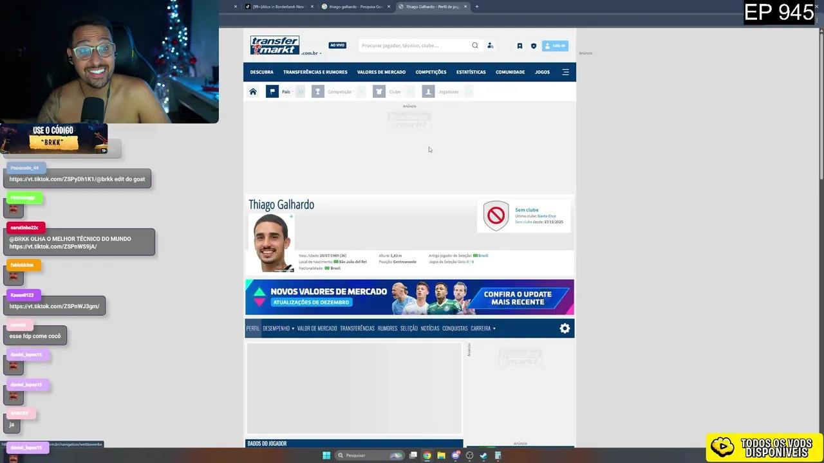Select the RUMORES tab

(x=388, y=329)
